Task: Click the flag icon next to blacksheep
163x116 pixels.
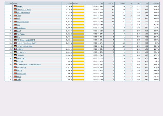Action: tap(15, 28)
